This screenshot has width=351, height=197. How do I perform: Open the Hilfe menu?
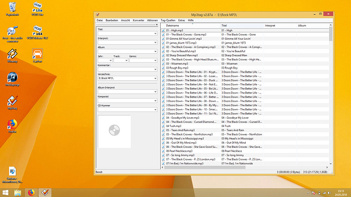(x=190, y=20)
